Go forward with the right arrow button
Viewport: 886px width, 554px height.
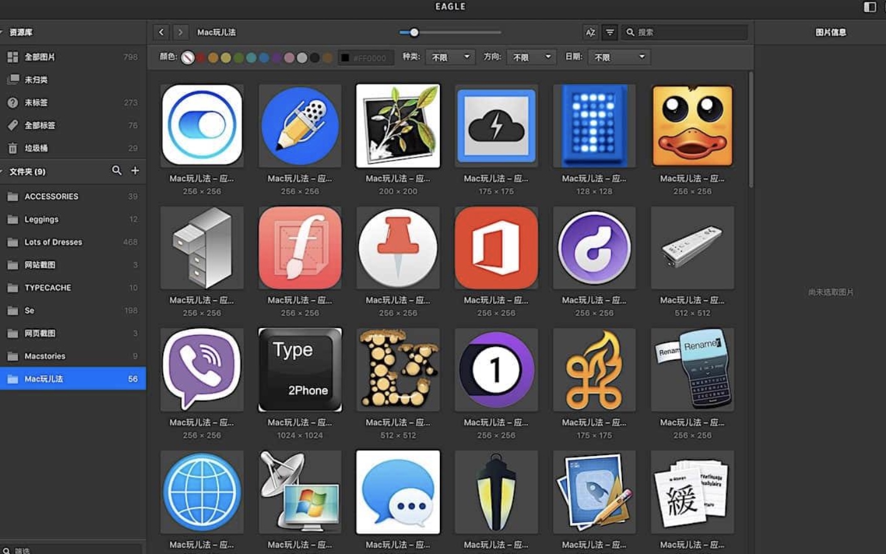pos(180,32)
